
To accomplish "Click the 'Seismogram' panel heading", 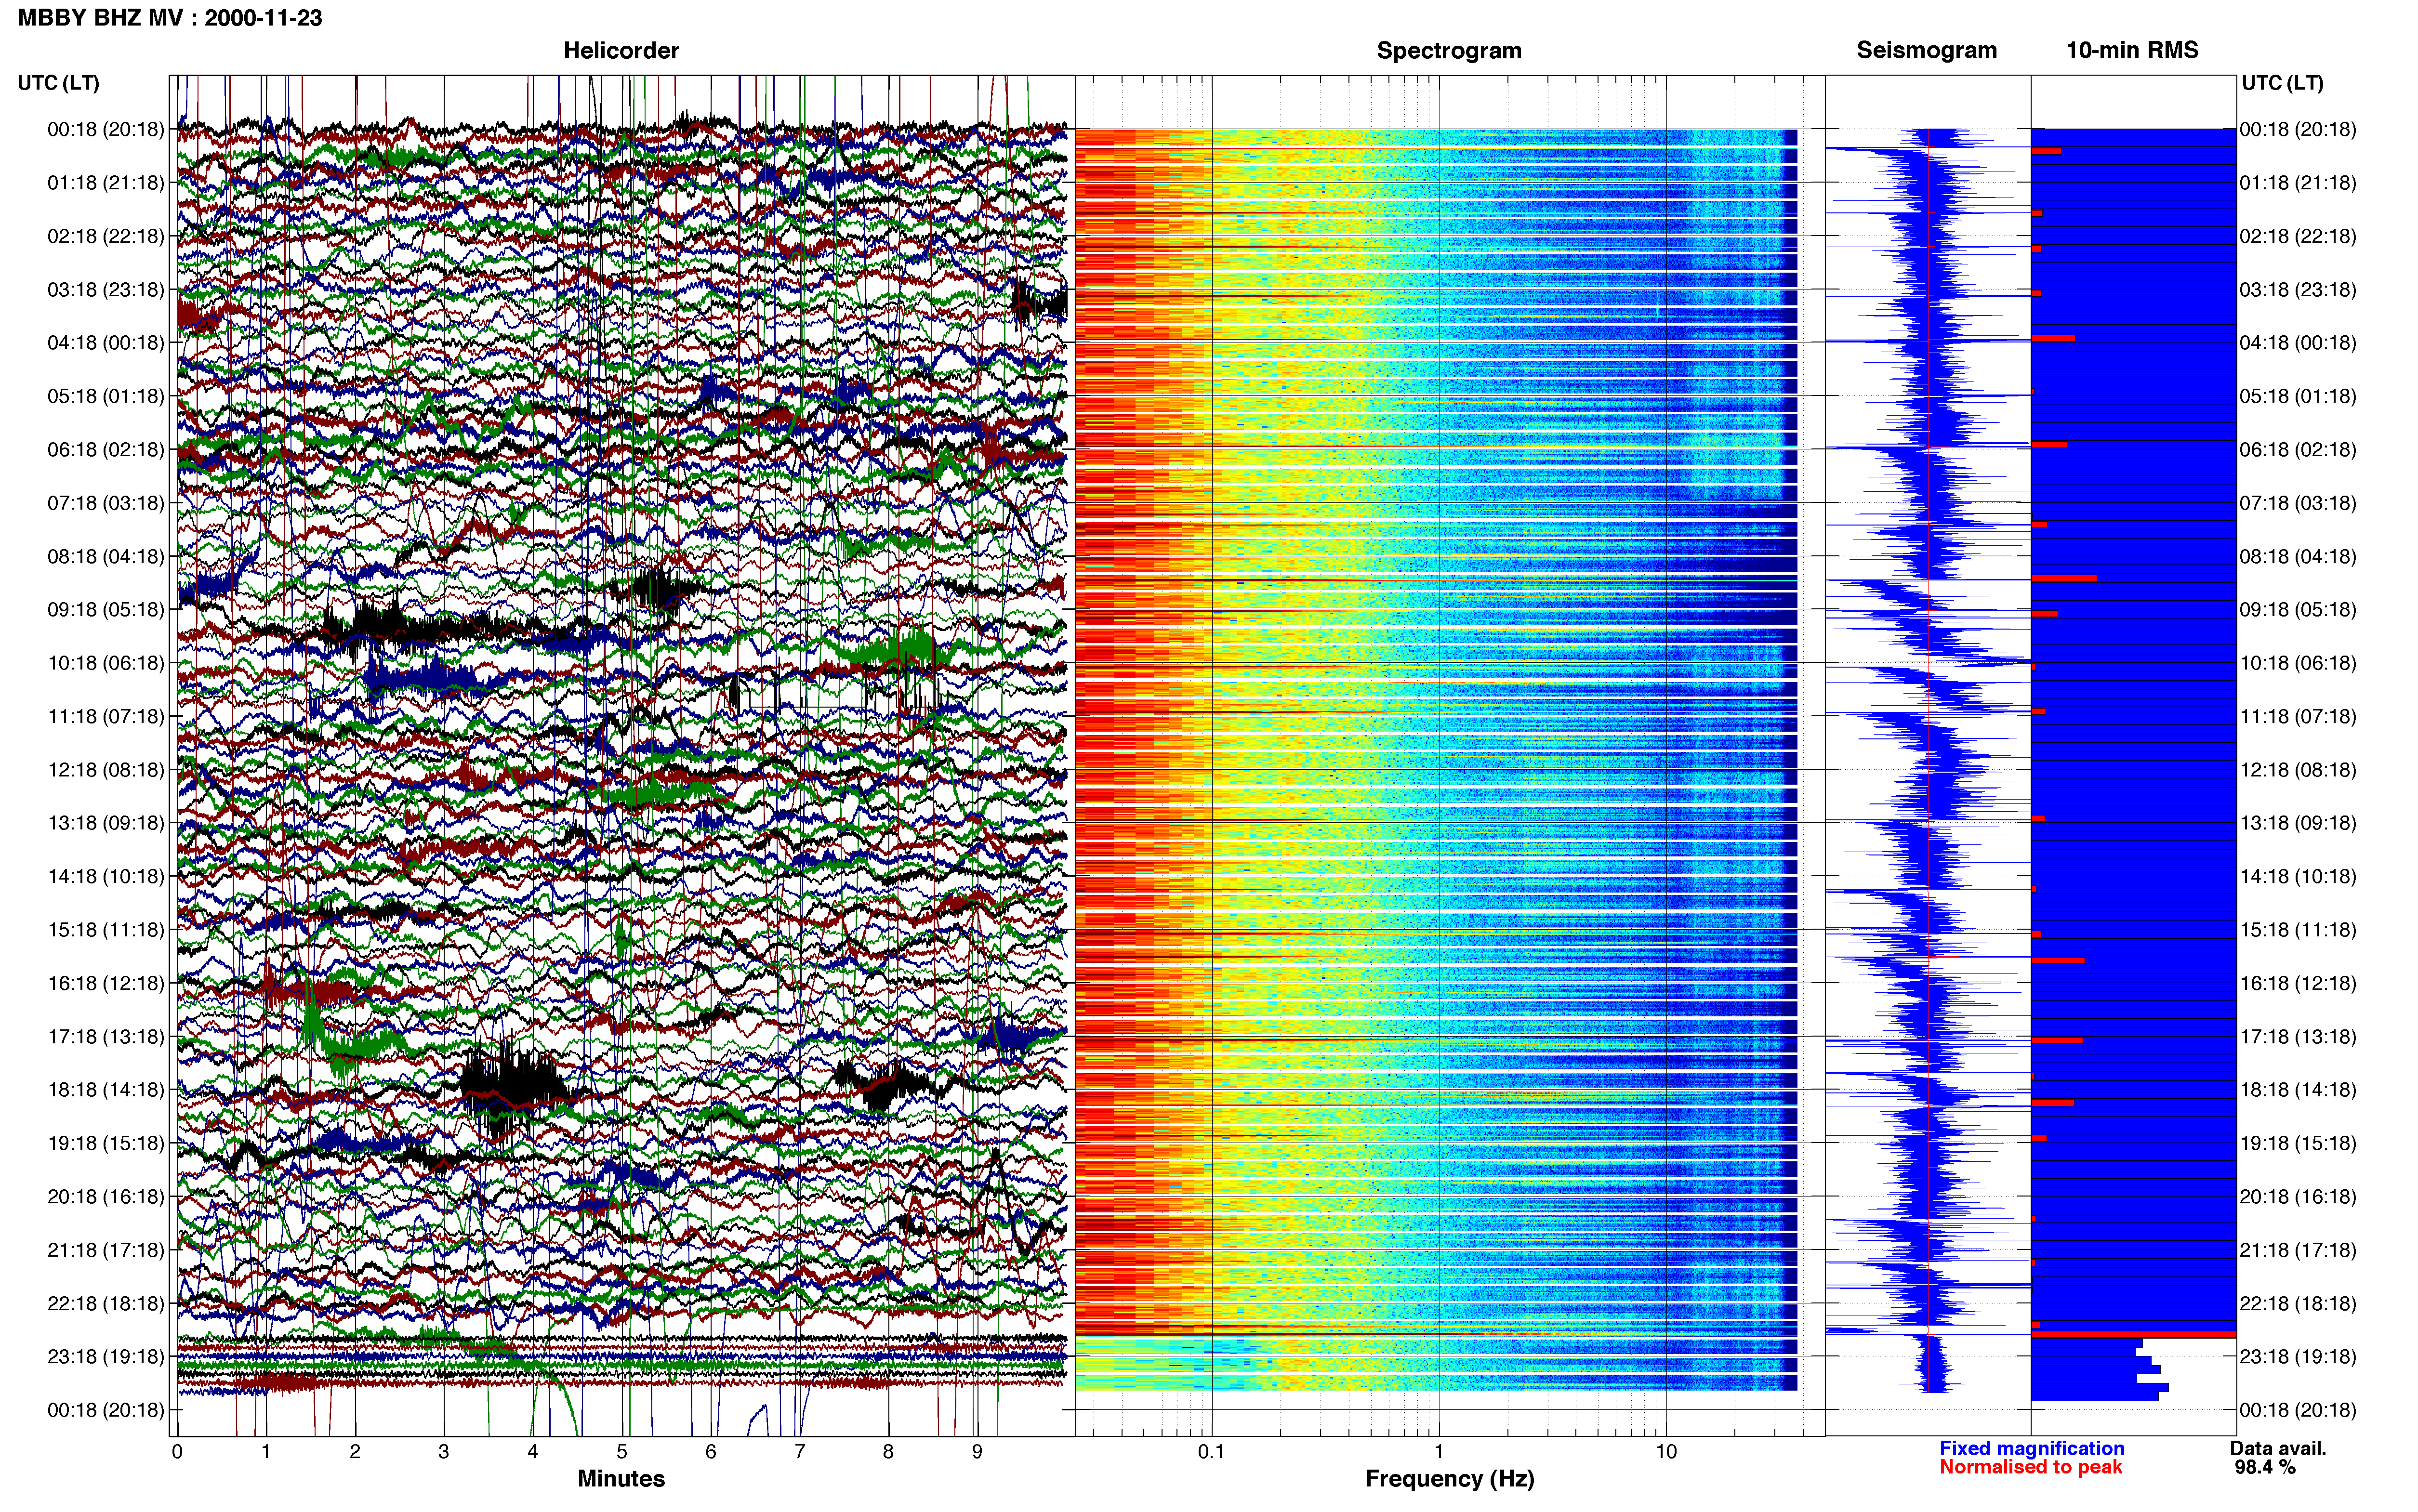I will click(1926, 50).
